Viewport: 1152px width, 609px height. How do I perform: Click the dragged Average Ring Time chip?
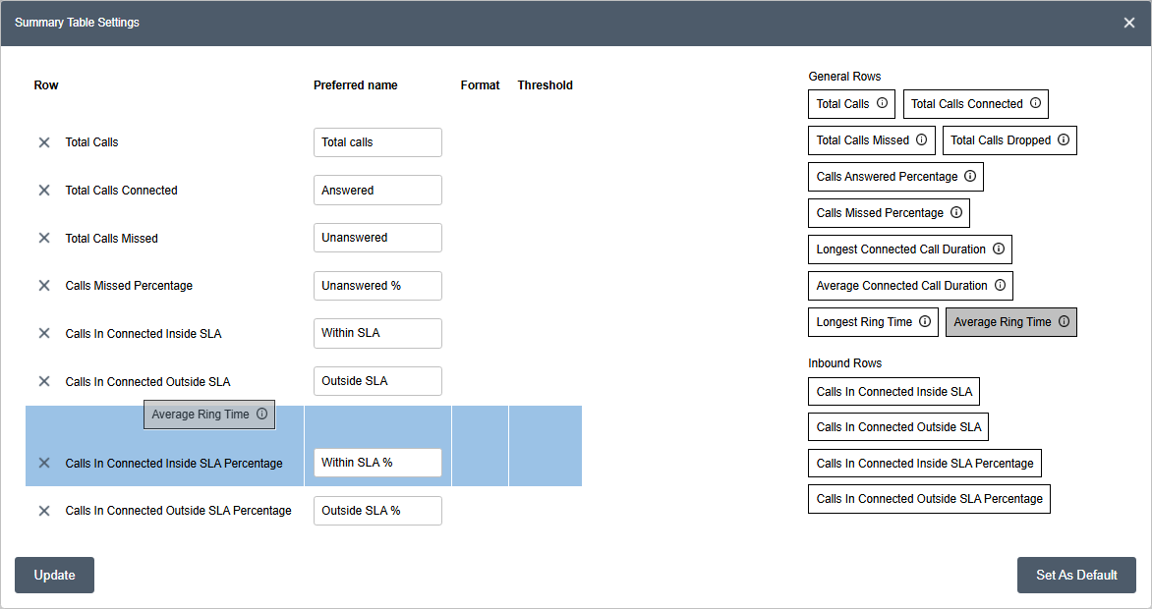pos(209,415)
